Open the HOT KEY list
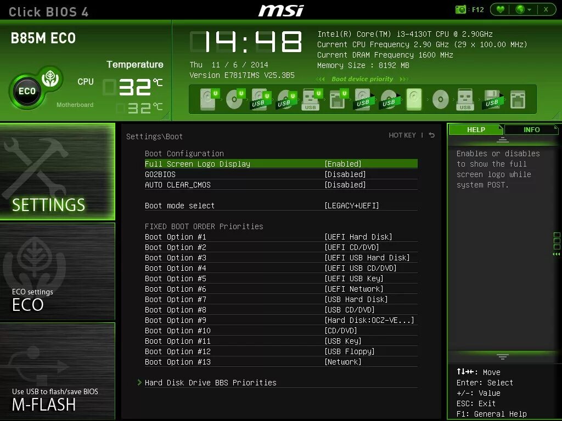This screenshot has height=421, width=562. [402, 135]
